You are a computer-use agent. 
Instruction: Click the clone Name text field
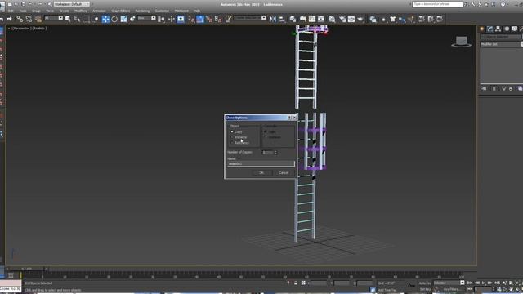(x=261, y=163)
